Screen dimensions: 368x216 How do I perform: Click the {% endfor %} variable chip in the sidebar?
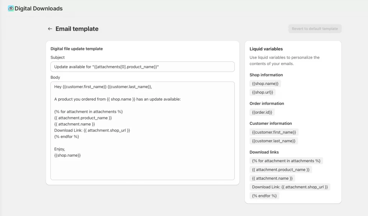[x=264, y=196]
